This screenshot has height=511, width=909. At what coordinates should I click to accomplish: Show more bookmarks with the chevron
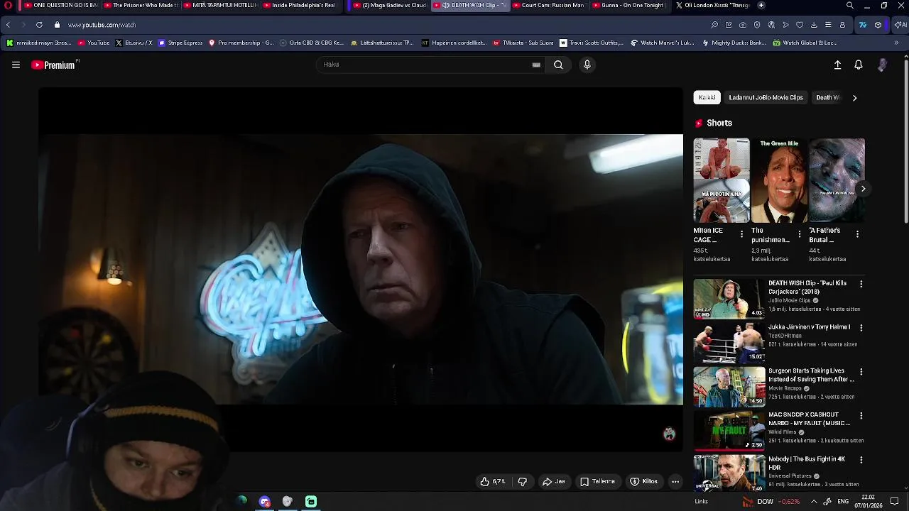[x=896, y=43]
